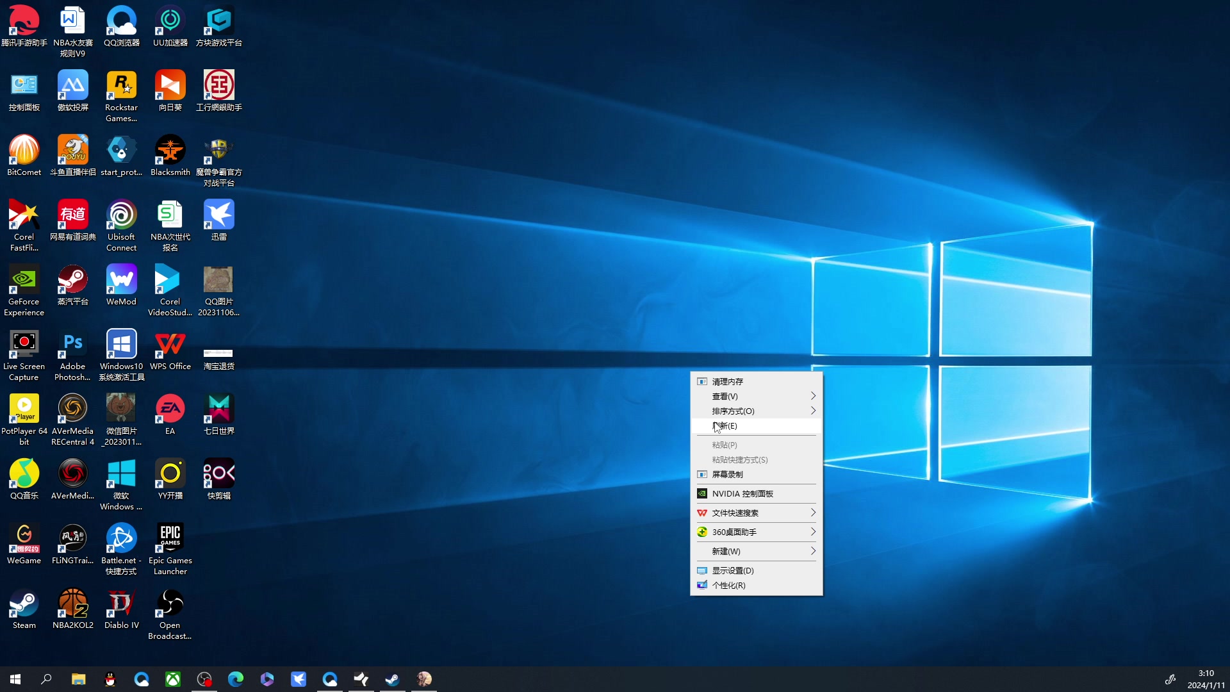The image size is (1230, 692).
Task: Select the GeForce Experience desktop icon
Action: click(x=24, y=290)
